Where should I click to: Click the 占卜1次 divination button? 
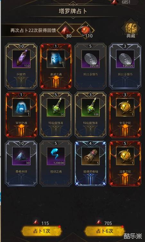[41, 231]
